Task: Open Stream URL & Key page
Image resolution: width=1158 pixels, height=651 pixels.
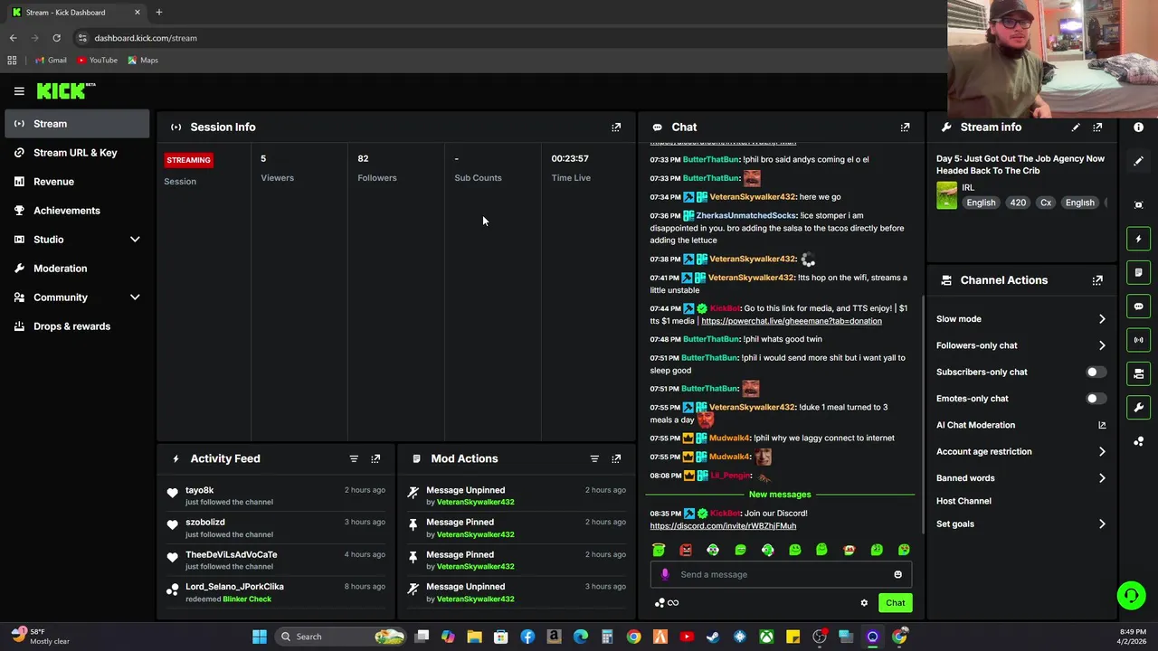Action: click(x=77, y=153)
